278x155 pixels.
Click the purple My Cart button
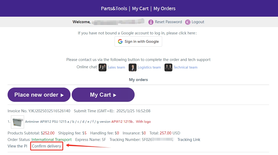pos(103,95)
